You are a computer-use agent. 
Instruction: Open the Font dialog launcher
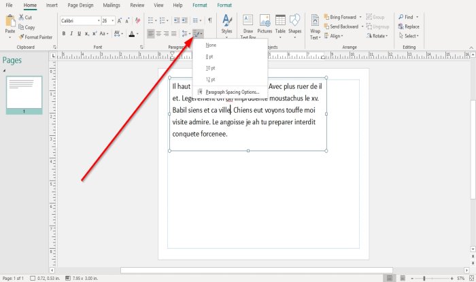141,48
